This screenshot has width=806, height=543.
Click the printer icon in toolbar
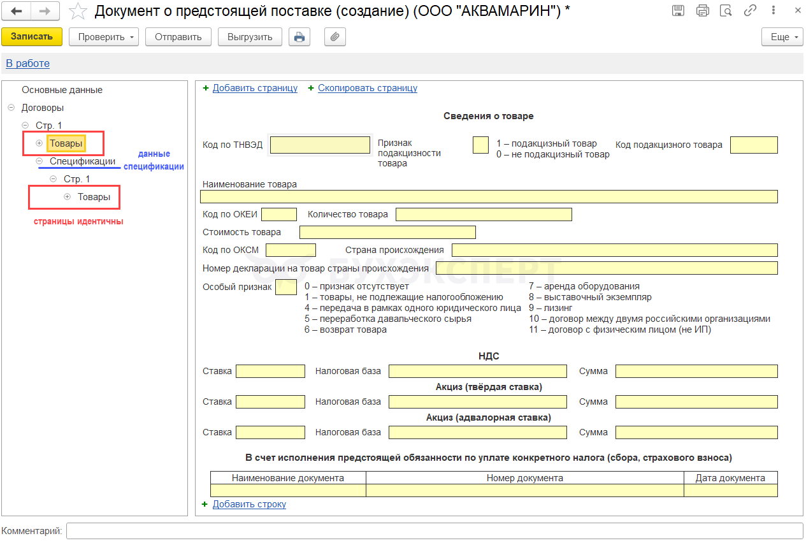pyautogui.click(x=298, y=37)
